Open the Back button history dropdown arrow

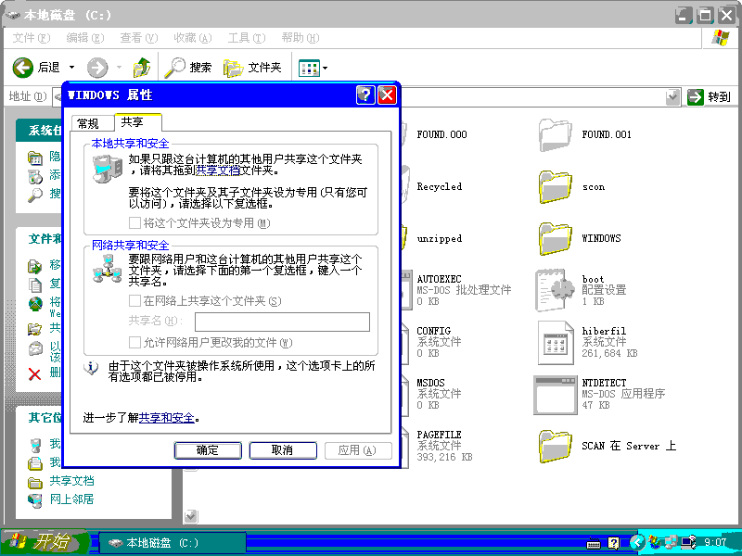(72, 68)
